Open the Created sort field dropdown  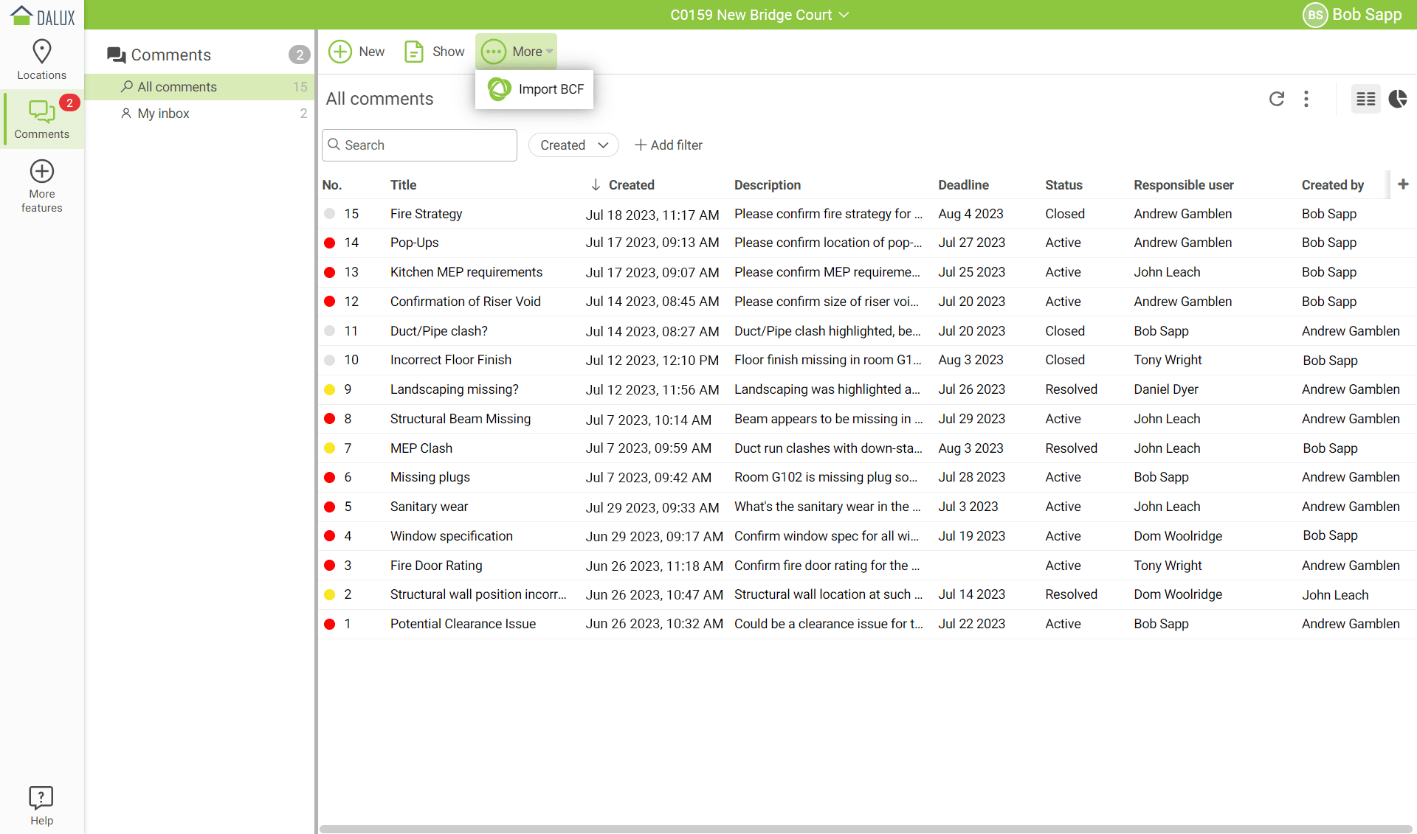point(573,145)
